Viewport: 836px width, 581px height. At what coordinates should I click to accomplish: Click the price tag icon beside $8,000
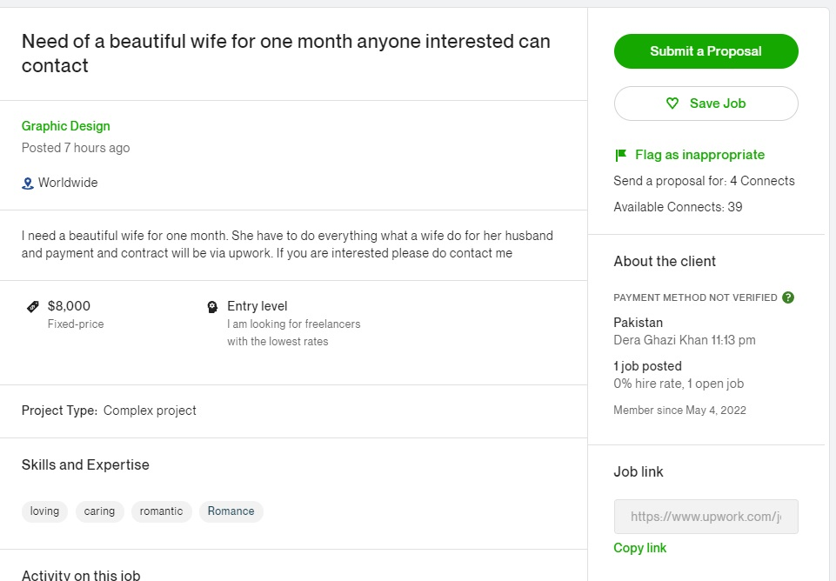click(32, 306)
